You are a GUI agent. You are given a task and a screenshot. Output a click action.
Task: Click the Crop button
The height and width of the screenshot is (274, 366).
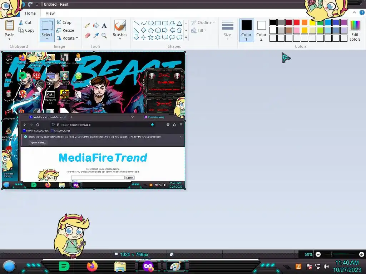tap(64, 22)
